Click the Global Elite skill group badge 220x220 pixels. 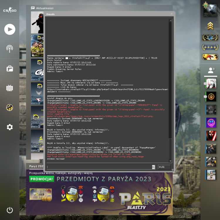coord(210,38)
